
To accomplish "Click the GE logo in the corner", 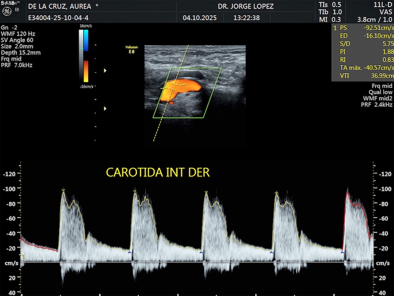I will (x=7, y=12).
